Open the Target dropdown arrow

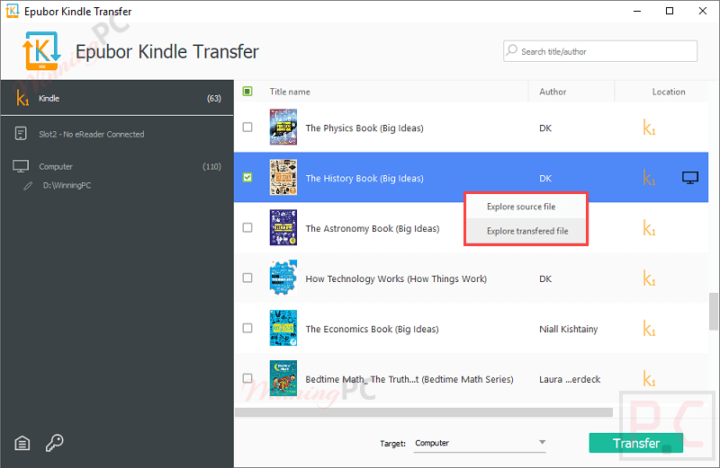tap(543, 442)
